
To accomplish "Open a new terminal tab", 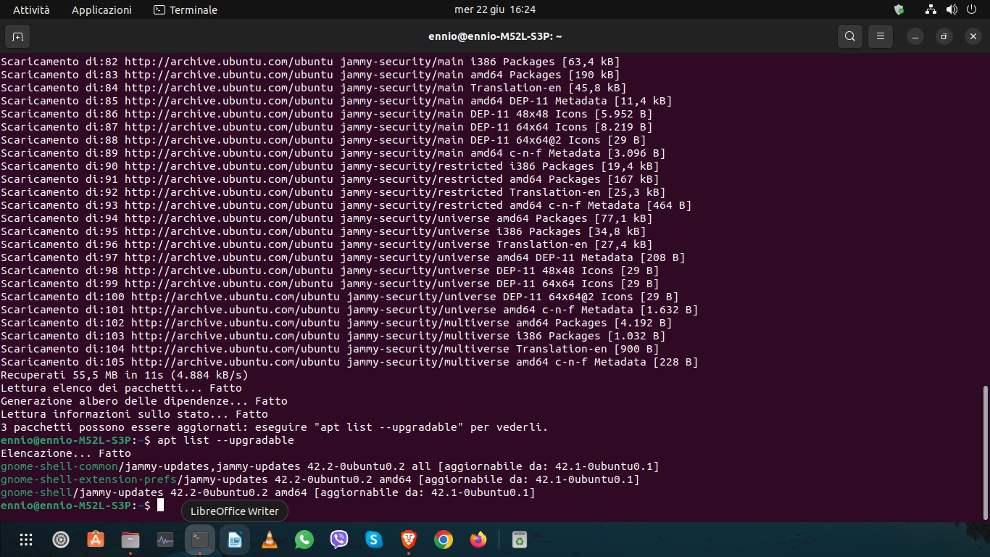I will coord(17,36).
